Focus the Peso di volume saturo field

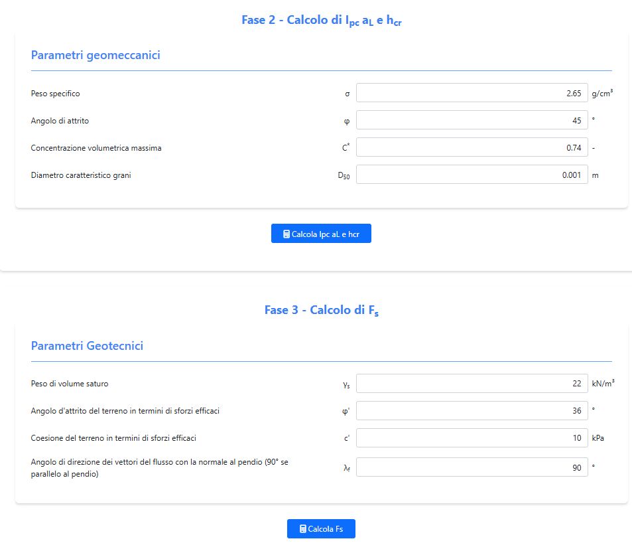click(472, 384)
